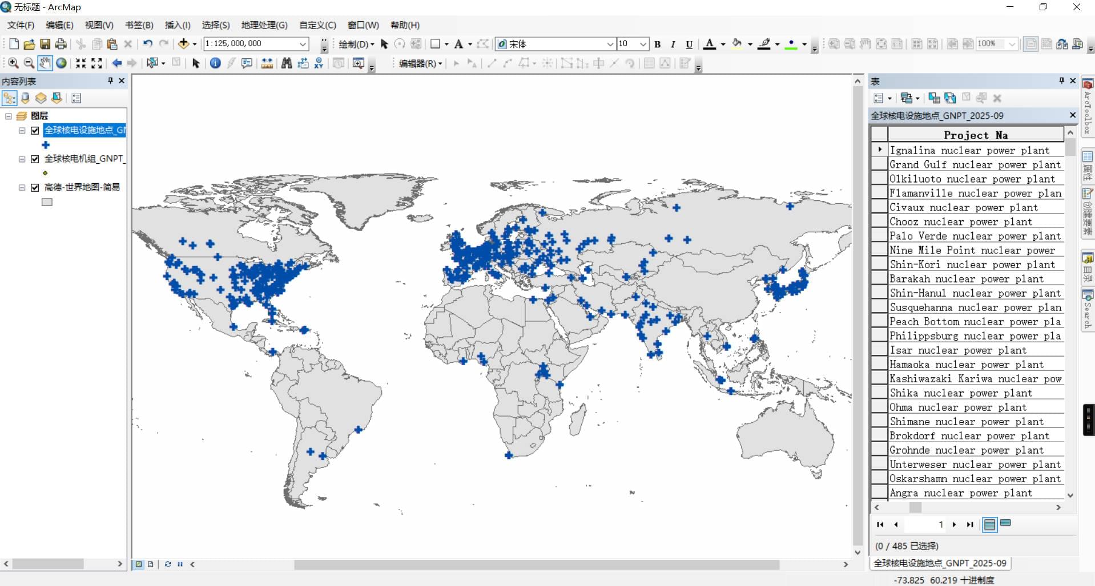
Task: Select the Zoom Out tool
Action: [x=29, y=63]
